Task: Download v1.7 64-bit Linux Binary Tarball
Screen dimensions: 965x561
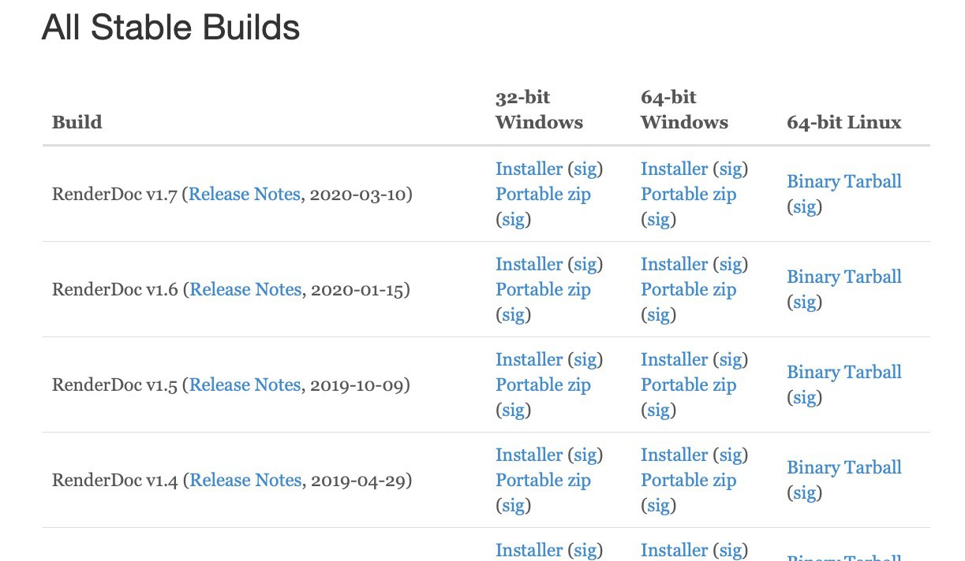Action: click(x=844, y=181)
